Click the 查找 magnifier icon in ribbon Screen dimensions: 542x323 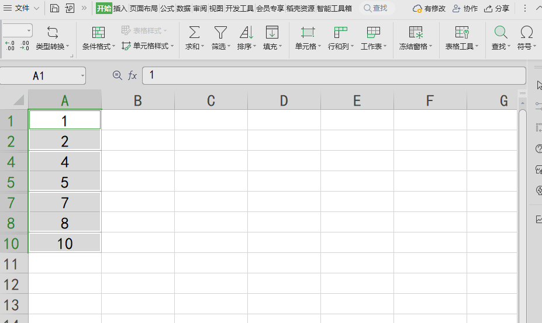(x=500, y=33)
